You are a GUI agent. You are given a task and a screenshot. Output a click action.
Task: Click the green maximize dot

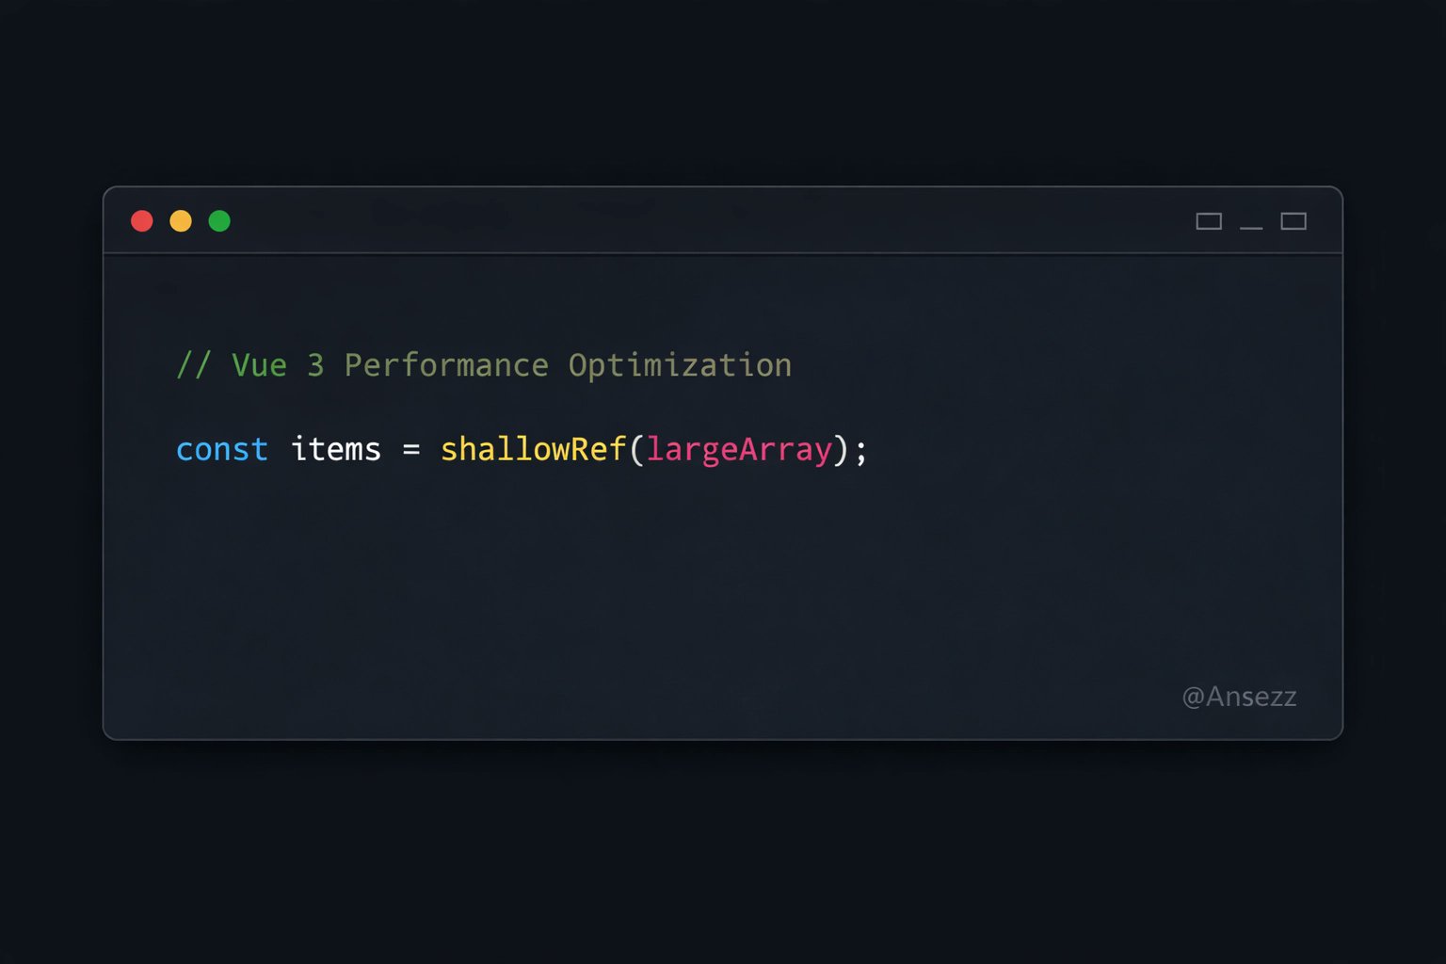[219, 221]
